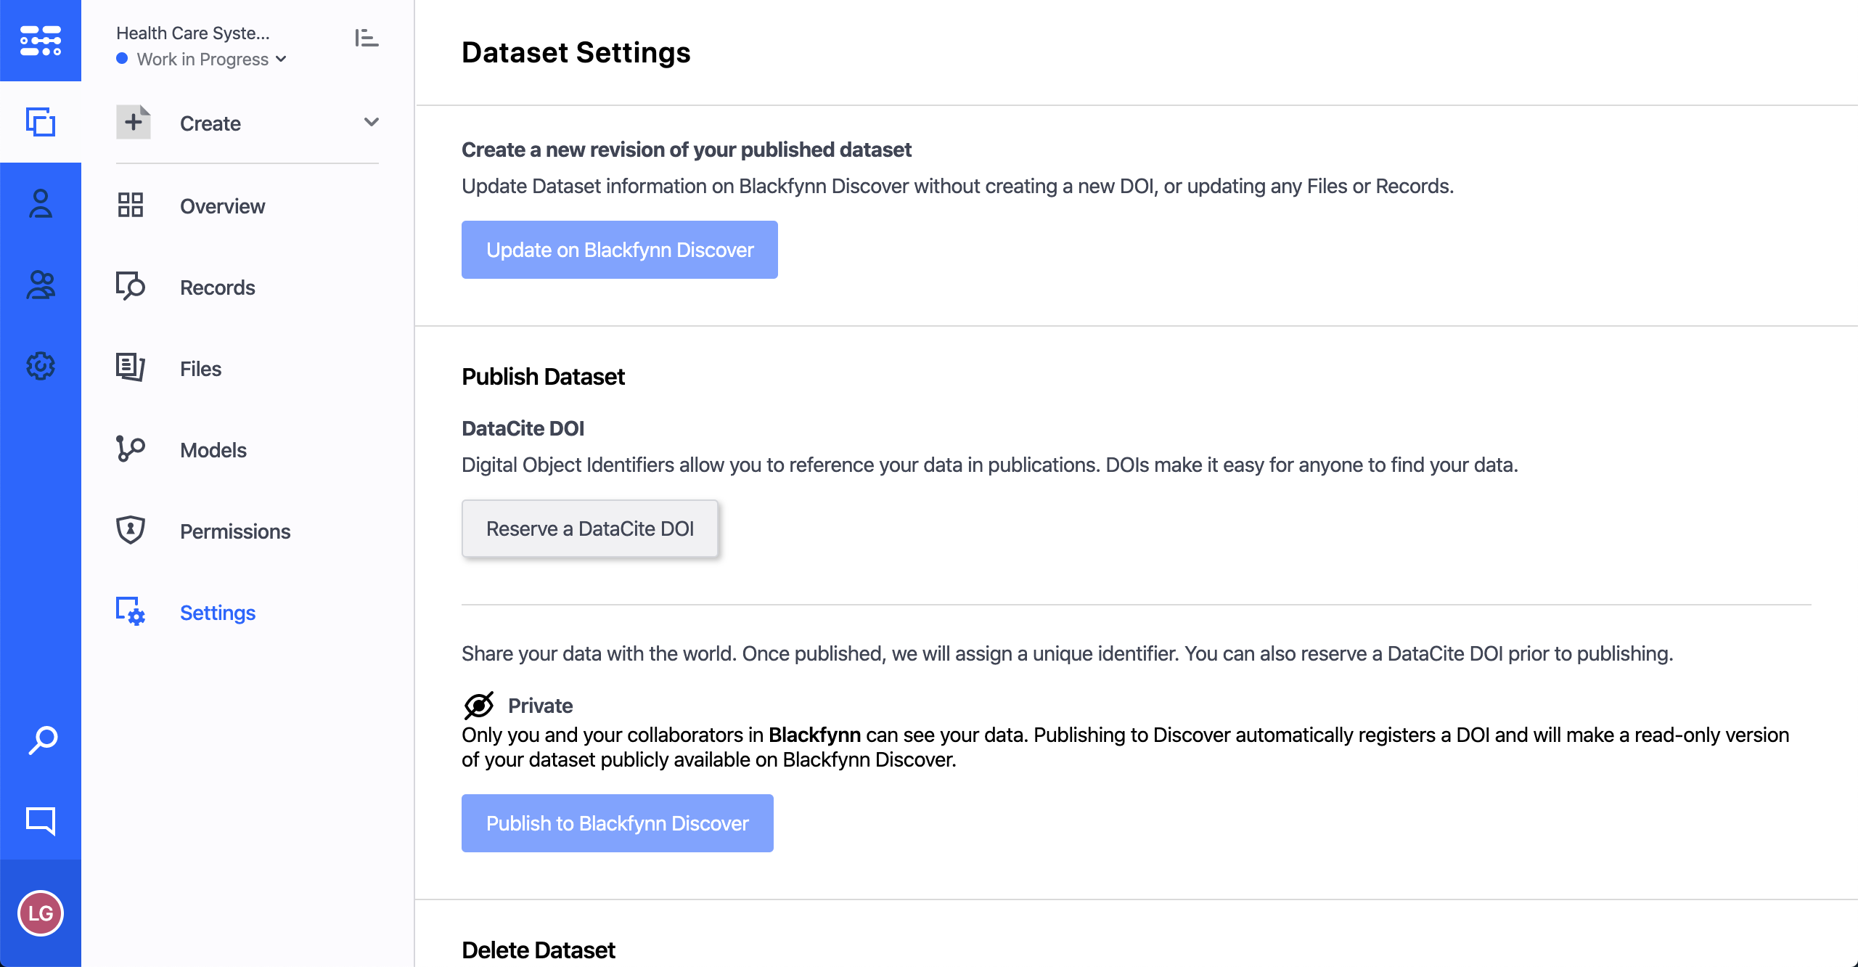Click Update on Blackfynn Discover button
This screenshot has width=1858, height=967.
[x=619, y=250]
